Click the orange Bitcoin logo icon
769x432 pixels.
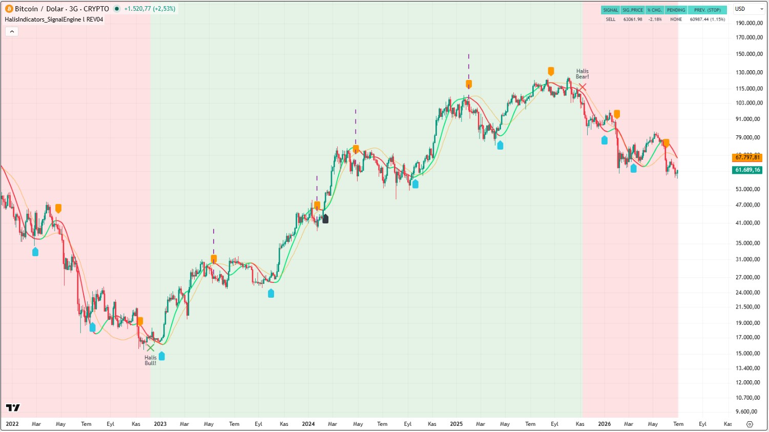point(9,9)
